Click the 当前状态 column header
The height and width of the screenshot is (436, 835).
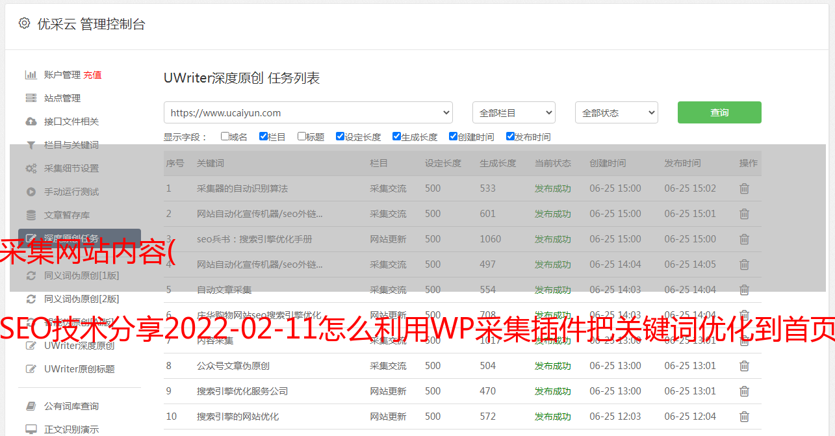click(x=553, y=163)
